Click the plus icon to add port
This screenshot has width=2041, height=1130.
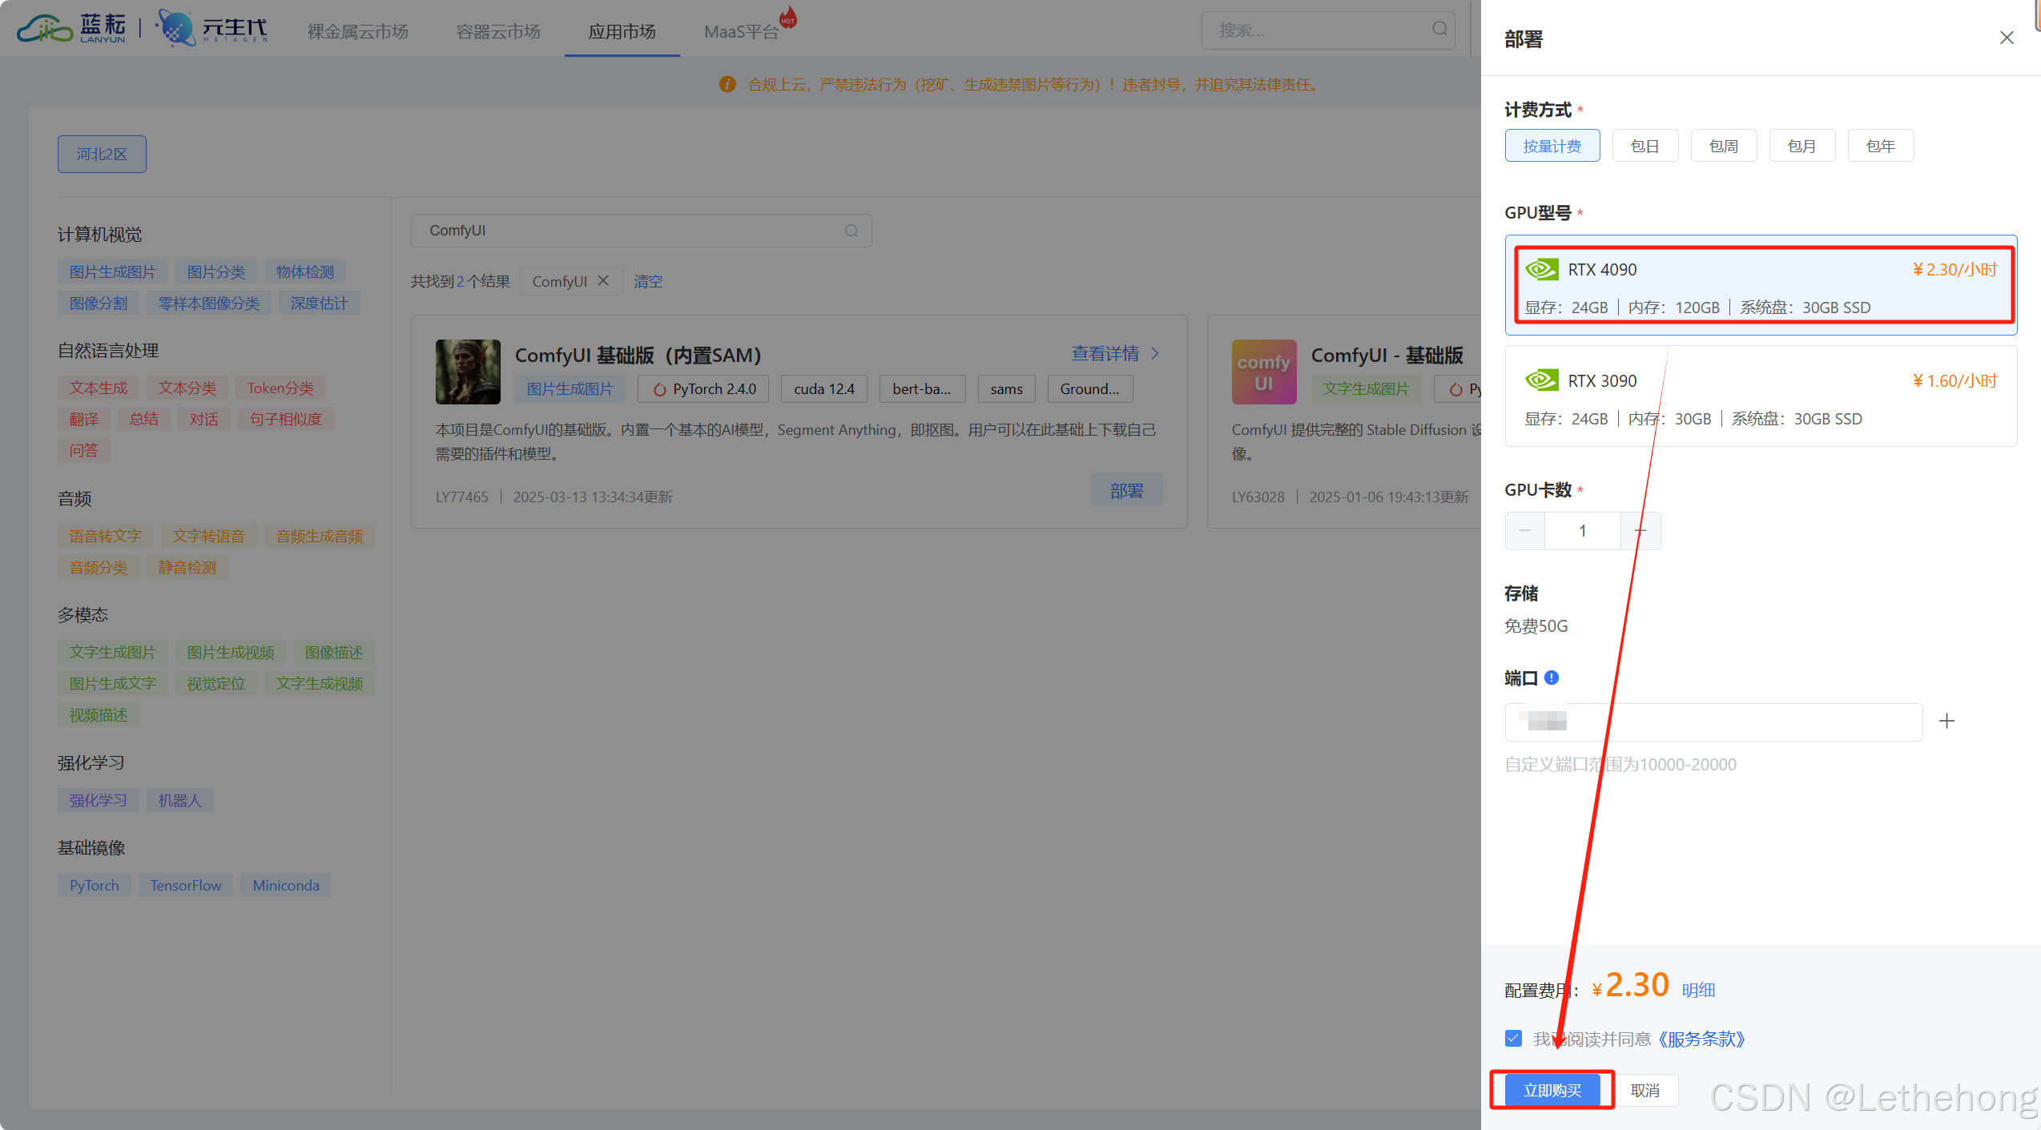(1946, 721)
